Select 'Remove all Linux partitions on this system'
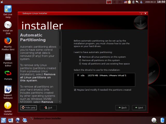The width and height of the screenshot is (166, 124). pyautogui.click(x=80, y=57)
